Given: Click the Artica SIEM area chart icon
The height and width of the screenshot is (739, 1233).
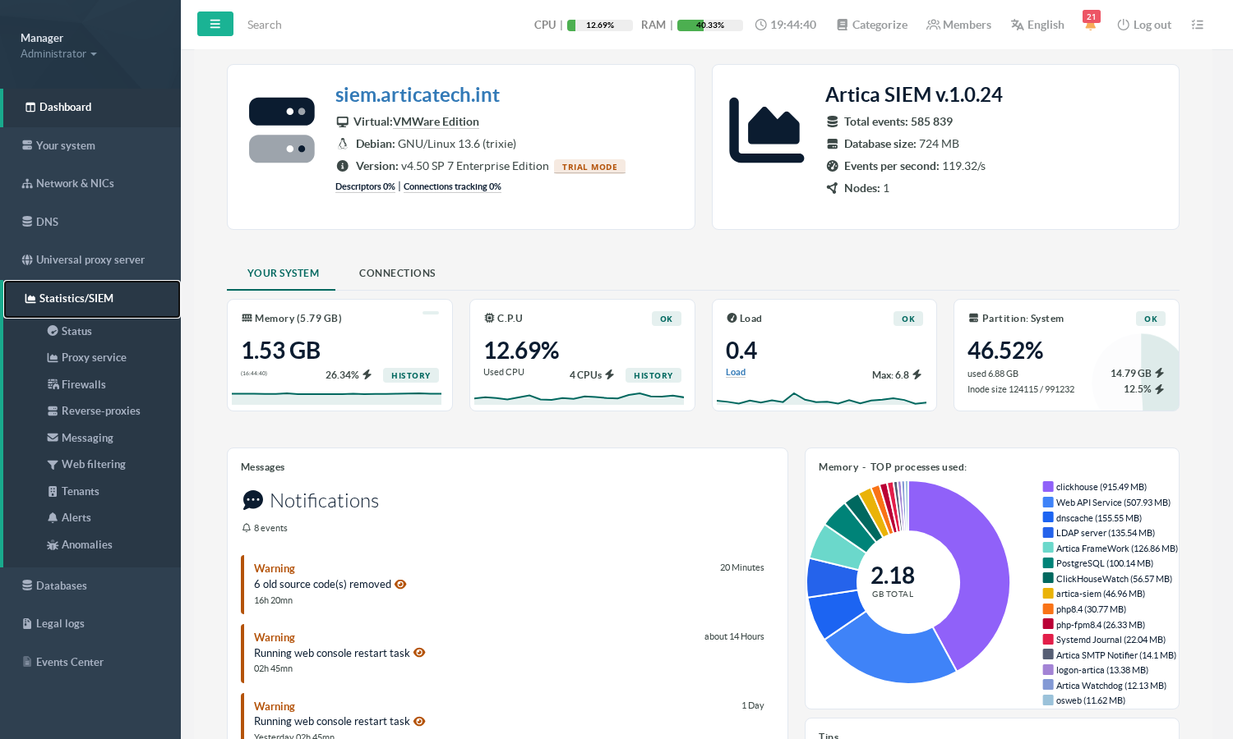Looking at the screenshot, I should [x=766, y=131].
